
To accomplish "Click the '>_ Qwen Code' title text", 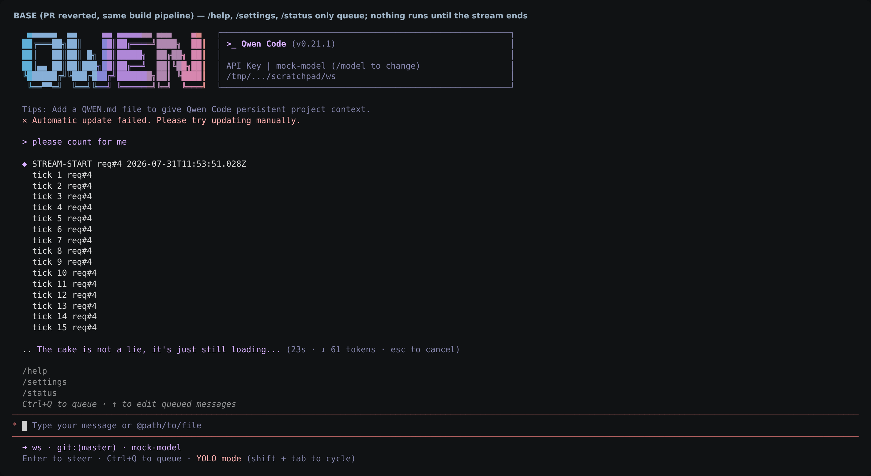I will click(x=256, y=44).
